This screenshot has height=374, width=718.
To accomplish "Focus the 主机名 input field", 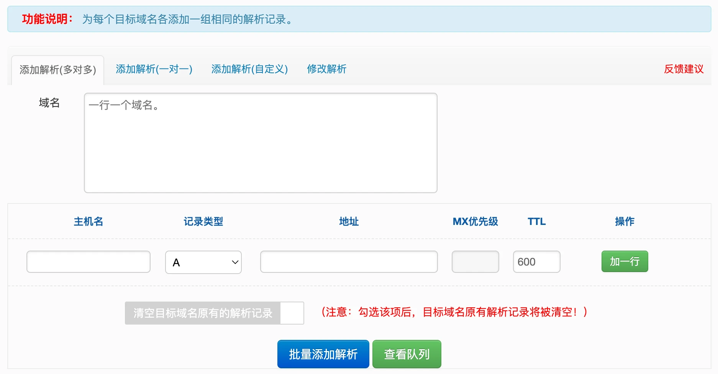I will point(89,262).
